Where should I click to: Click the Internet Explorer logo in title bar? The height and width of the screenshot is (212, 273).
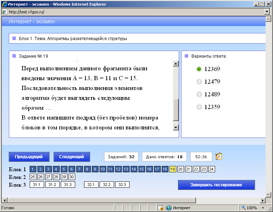(4, 4)
